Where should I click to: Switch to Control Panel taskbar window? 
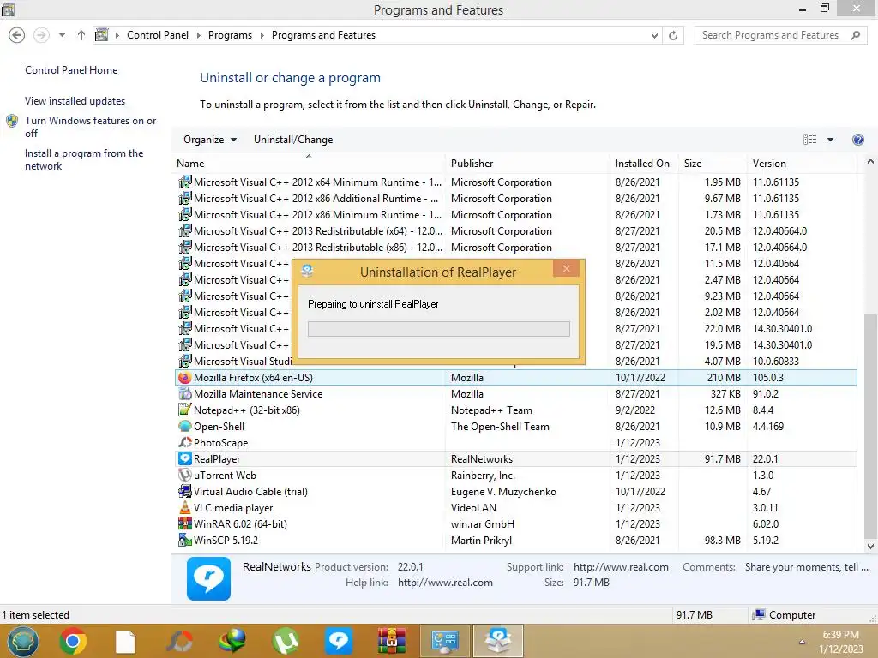click(445, 641)
